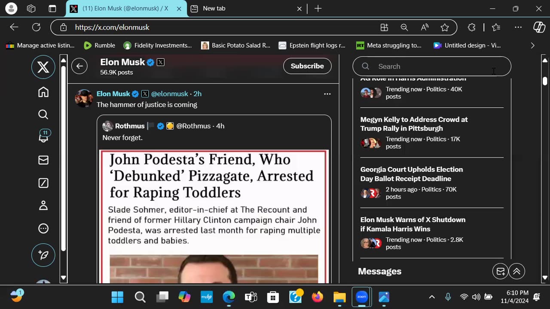Compose a new post with feather button
550x309 pixels.
[x=43, y=255]
